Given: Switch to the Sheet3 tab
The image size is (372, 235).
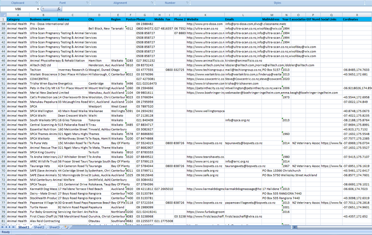Looking at the screenshot, I should pos(54,227).
